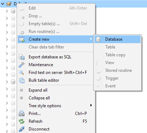Click the Create new submenu arrow
The height and width of the screenshot is (133, 147).
tap(91, 39)
